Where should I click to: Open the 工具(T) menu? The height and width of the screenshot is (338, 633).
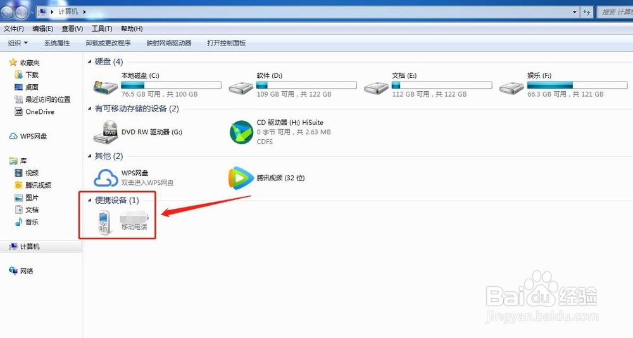tap(102, 28)
